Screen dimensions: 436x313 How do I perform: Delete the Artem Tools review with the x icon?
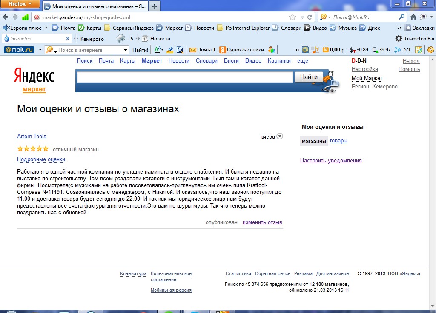pos(280,136)
